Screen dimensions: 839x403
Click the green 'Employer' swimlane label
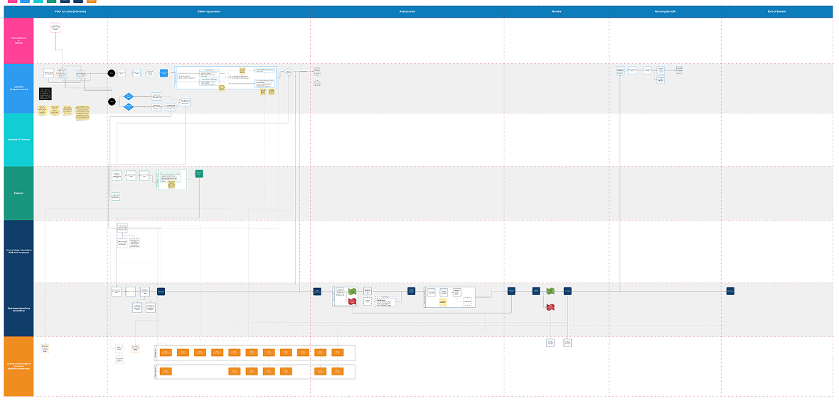click(x=18, y=193)
